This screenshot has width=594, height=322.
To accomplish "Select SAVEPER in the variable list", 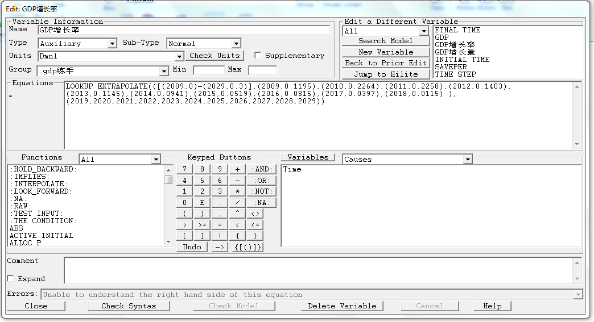I will [x=451, y=67].
